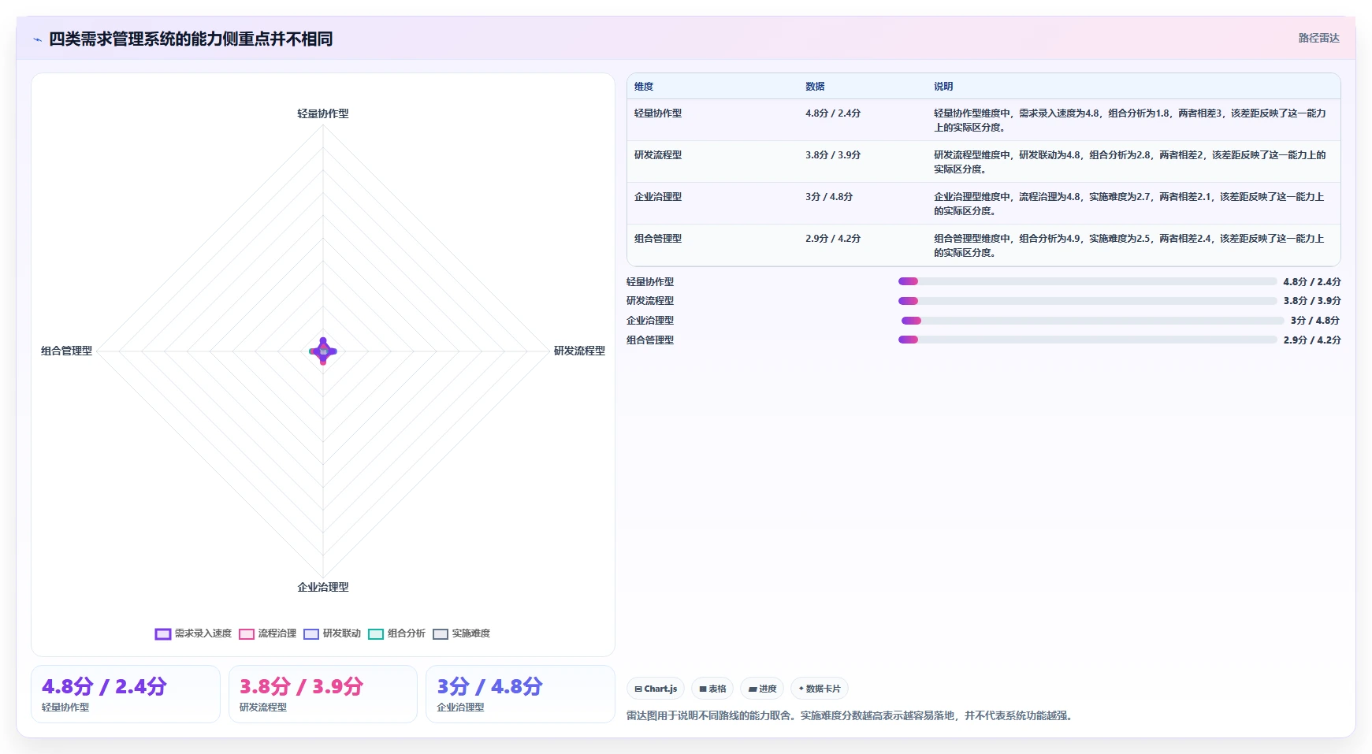Click table value 3分 / 4.8分
1372x754 pixels.
829,197
